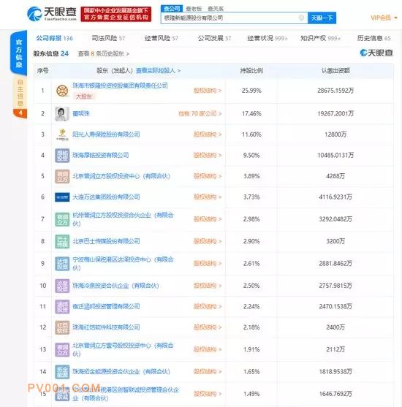
Task: Open logo of 杭州普润立方股权投资合伙企业
Action: click(x=62, y=219)
